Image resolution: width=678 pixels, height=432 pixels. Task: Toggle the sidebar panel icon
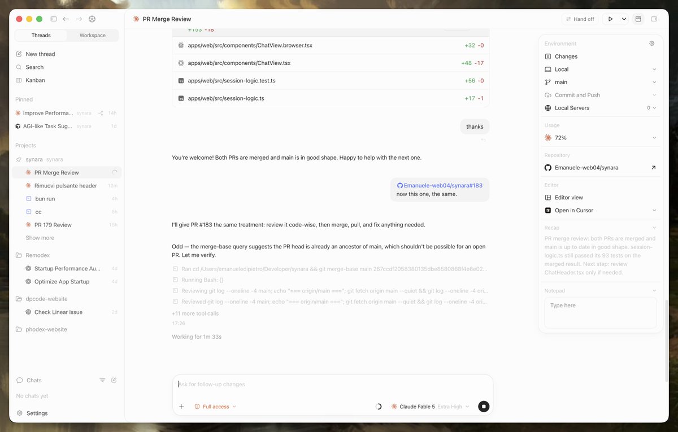(54, 19)
